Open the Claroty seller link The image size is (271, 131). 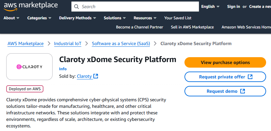point(84,76)
